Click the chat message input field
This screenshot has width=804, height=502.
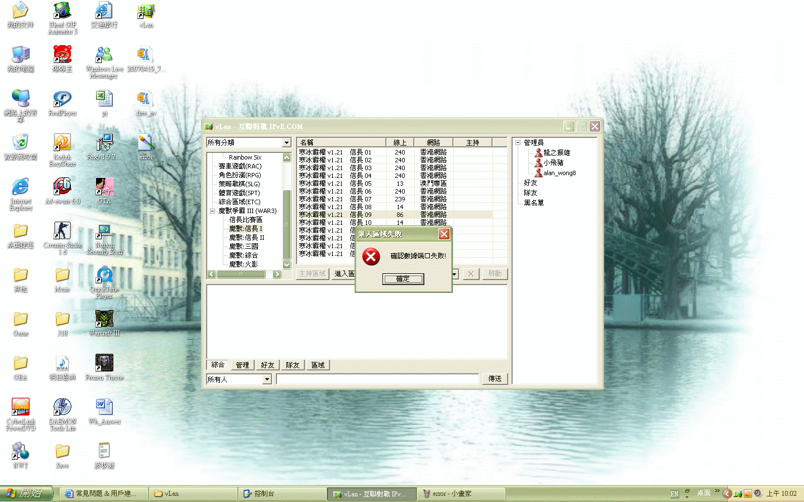pos(377,379)
